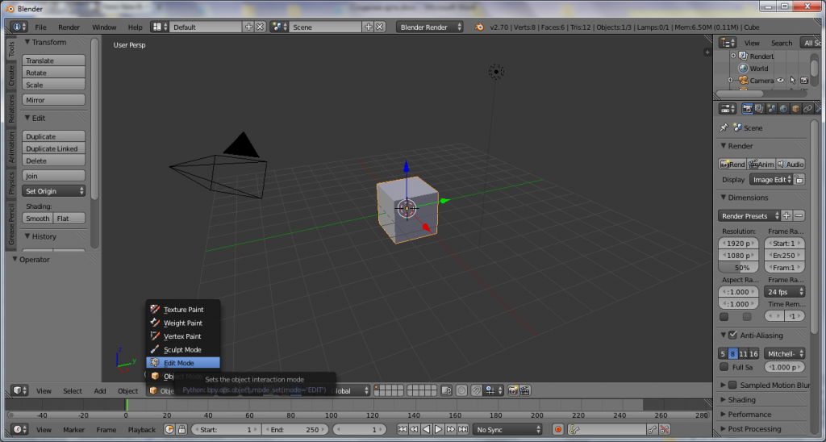Click the OpenGL render image camera icon
This screenshot has width=826, height=442.
coord(513,391)
